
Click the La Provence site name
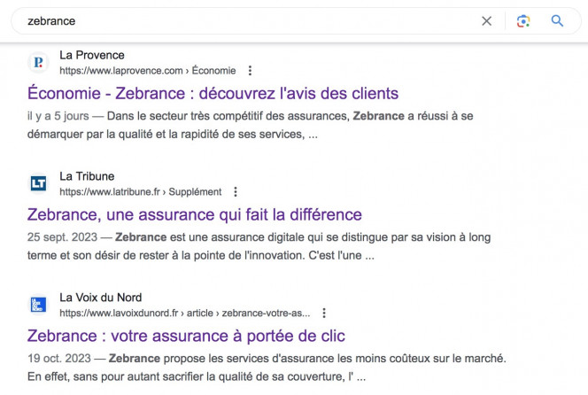click(x=92, y=55)
